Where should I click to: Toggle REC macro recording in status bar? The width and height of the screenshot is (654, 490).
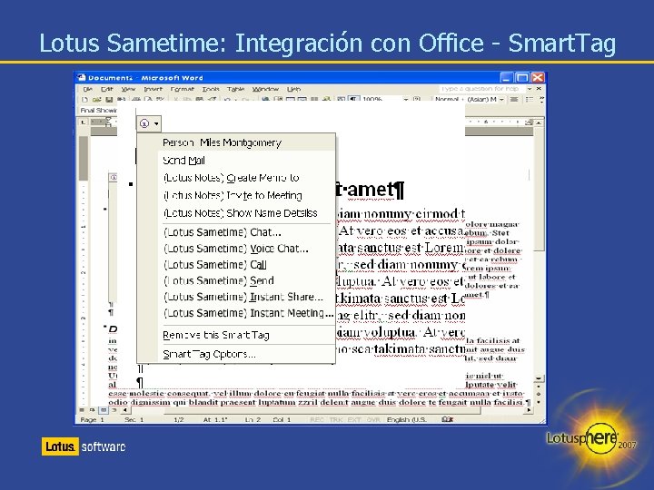point(317,419)
